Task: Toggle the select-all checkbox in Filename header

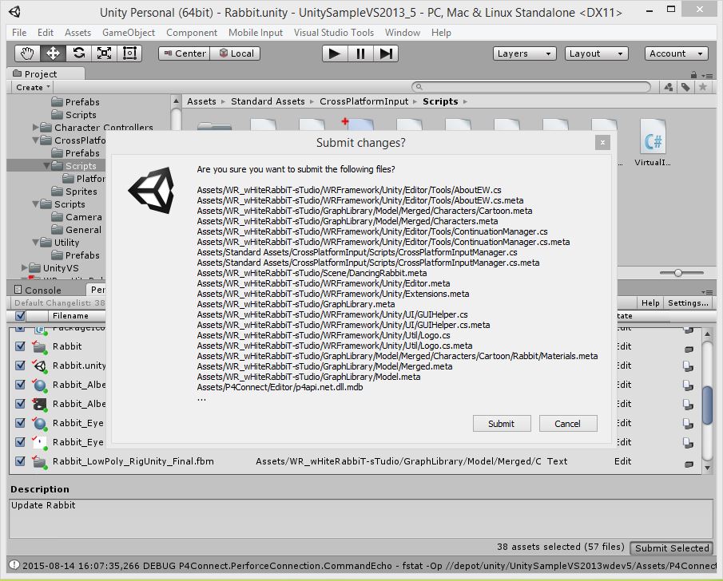Action: coord(20,315)
